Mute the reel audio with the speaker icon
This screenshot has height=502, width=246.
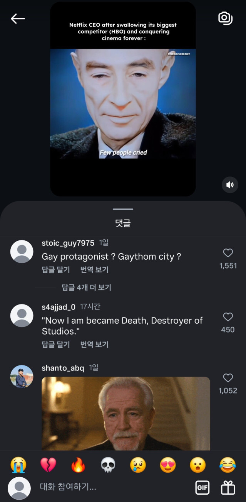click(230, 185)
